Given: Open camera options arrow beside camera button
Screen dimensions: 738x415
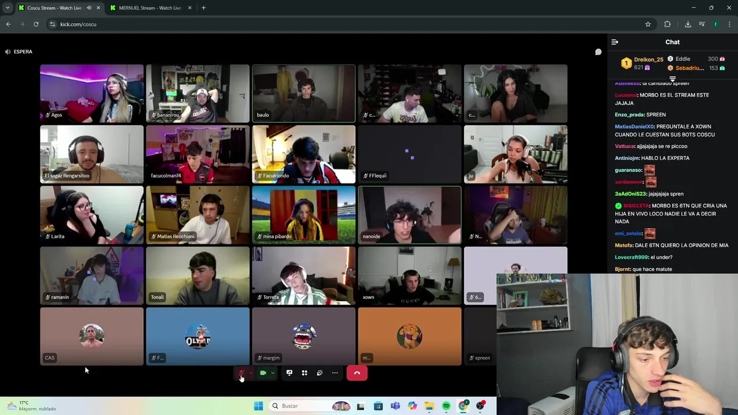Looking at the screenshot, I should [273, 373].
